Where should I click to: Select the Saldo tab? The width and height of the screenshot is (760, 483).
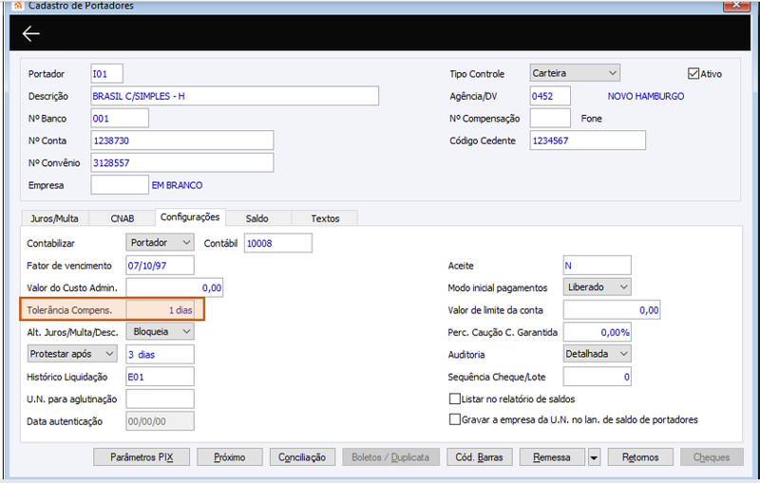pyautogui.click(x=256, y=218)
